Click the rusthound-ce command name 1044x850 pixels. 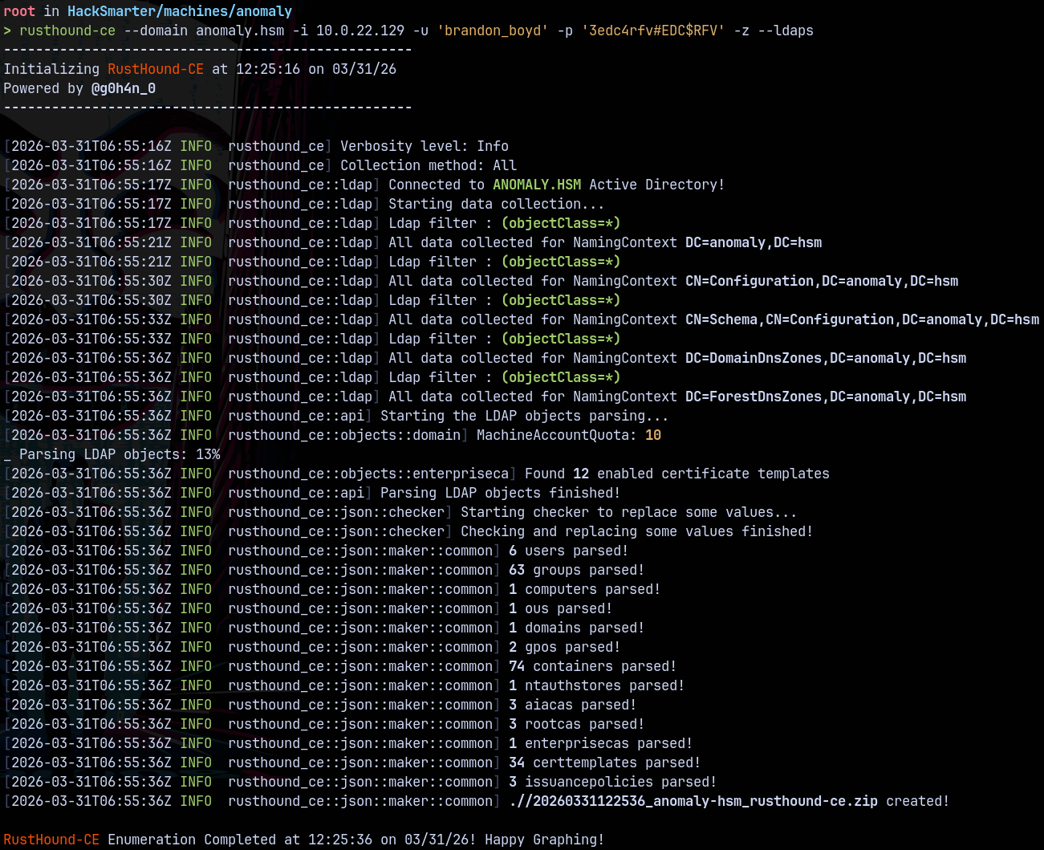click(x=67, y=31)
